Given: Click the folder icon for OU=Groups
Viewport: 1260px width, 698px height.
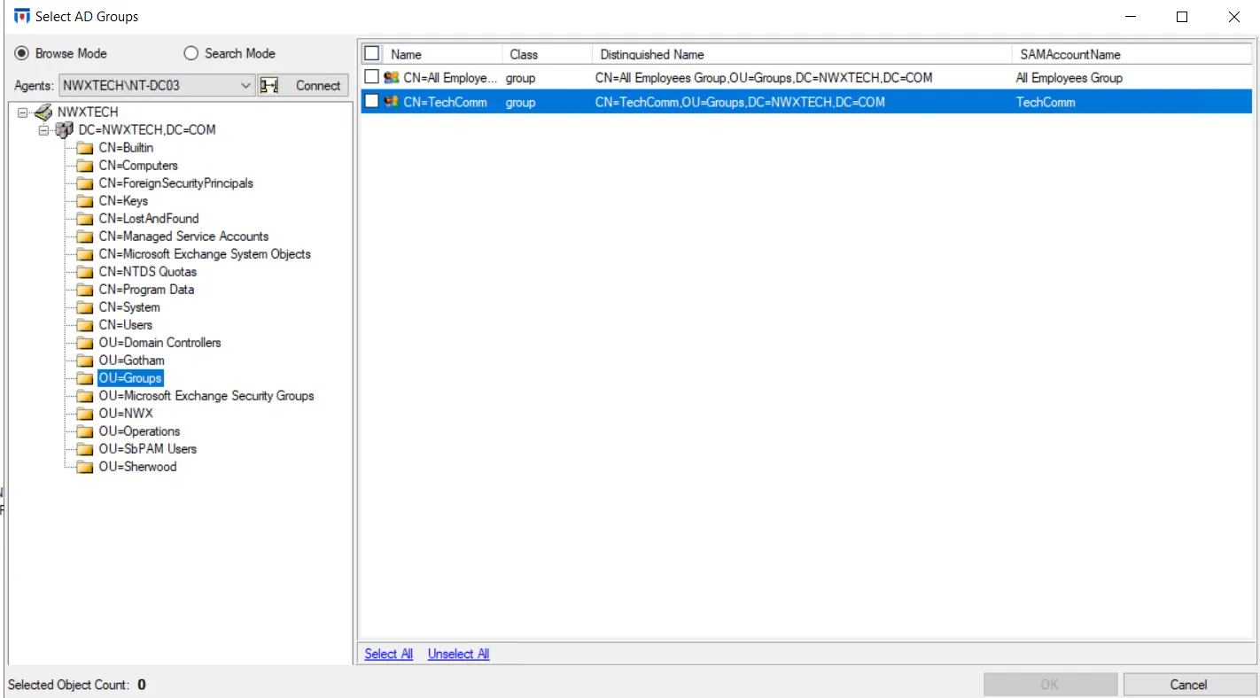Looking at the screenshot, I should [85, 378].
